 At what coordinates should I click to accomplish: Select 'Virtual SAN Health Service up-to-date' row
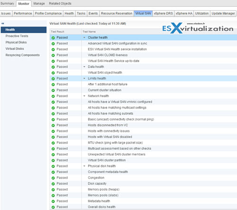(143, 61)
